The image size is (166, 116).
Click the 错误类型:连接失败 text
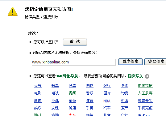coord(41,17)
